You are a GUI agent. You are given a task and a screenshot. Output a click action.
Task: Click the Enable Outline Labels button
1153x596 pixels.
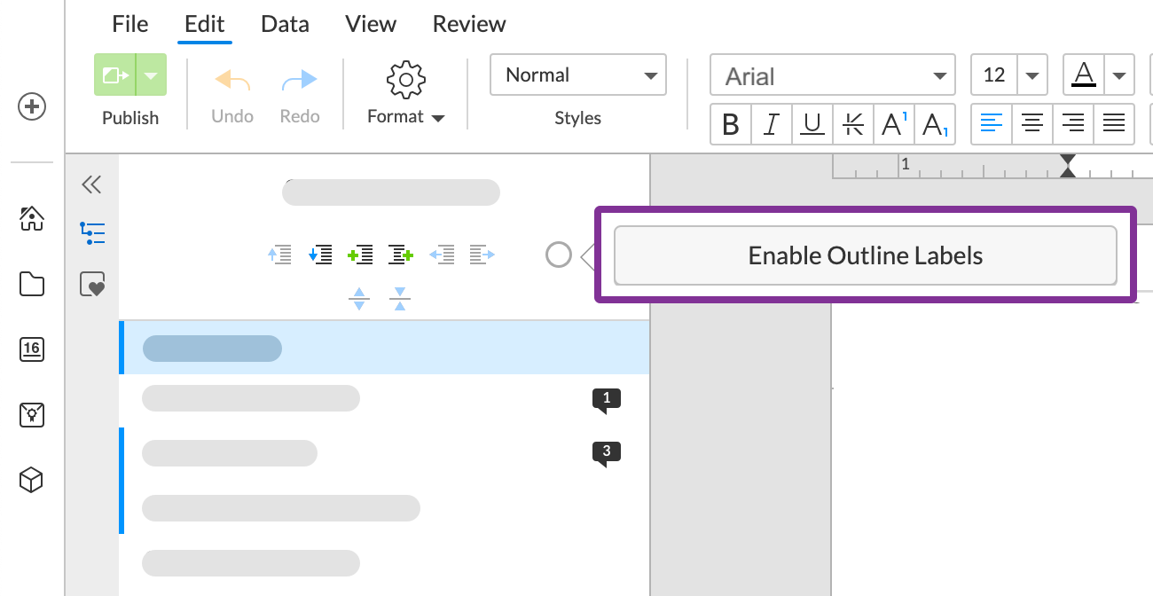pyautogui.click(x=865, y=256)
